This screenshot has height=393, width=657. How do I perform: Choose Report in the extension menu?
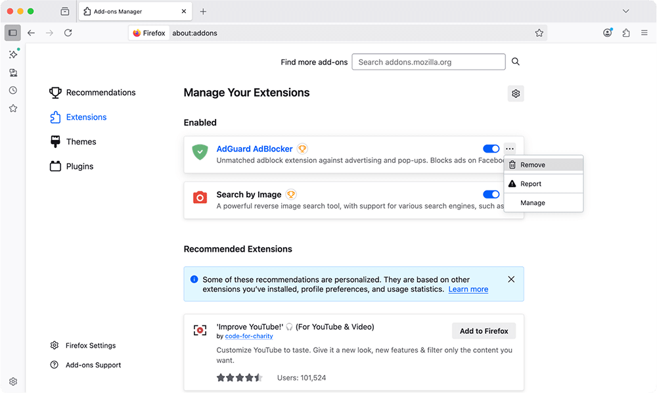click(x=531, y=184)
